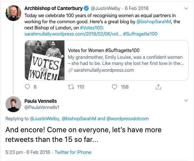Expand the Archbishop tweet options chevron
The image size is (194, 161).
coord(185,8)
